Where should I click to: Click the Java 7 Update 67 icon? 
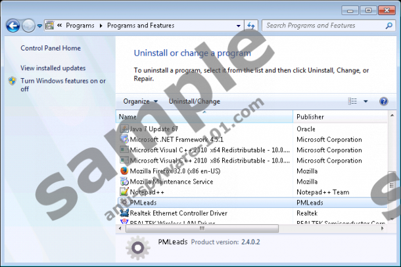click(x=124, y=129)
